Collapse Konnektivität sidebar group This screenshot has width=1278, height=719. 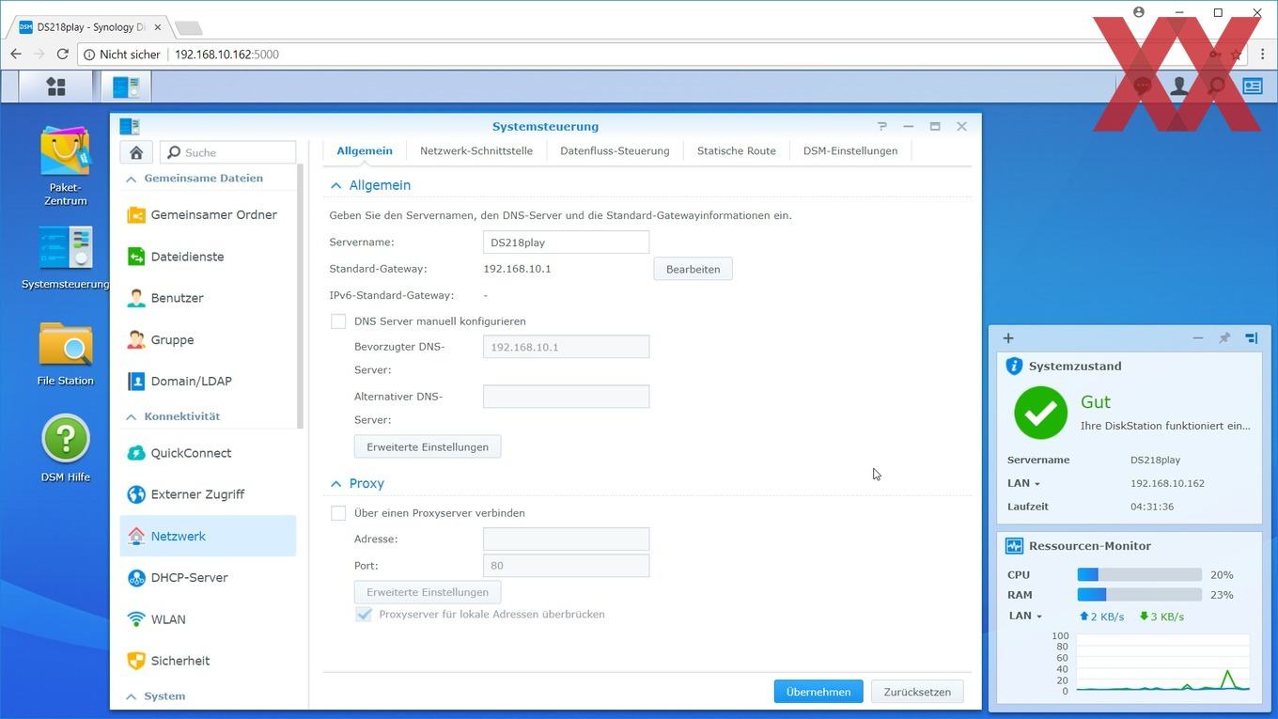click(x=131, y=416)
